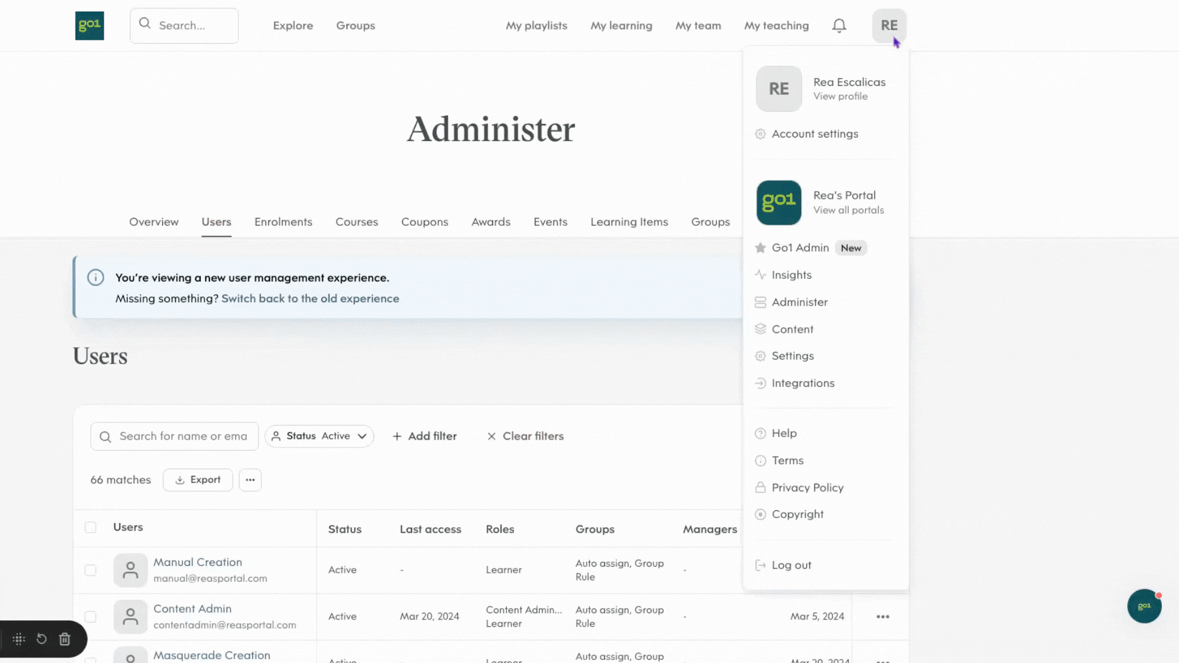Viewport: 1179px width, 663px height.
Task: Check the select-all users checkbox
Action: (90, 527)
